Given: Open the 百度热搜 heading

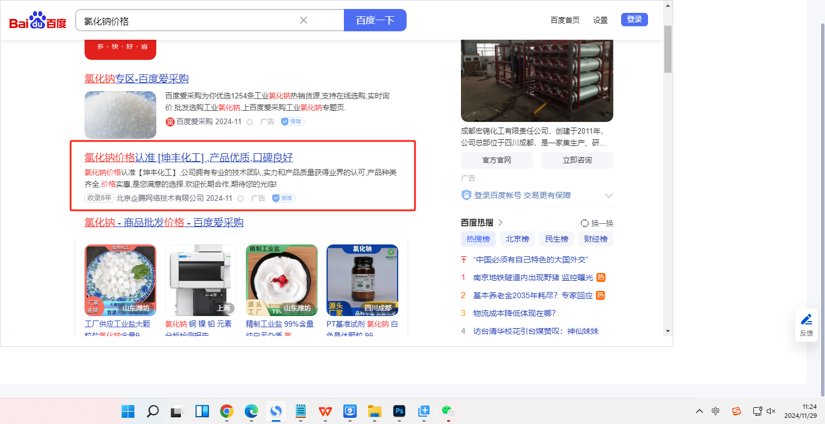Looking at the screenshot, I should point(478,223).
